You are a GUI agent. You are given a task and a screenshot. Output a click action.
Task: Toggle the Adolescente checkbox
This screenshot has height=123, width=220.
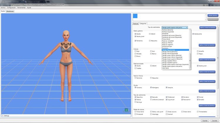point(193,34)
